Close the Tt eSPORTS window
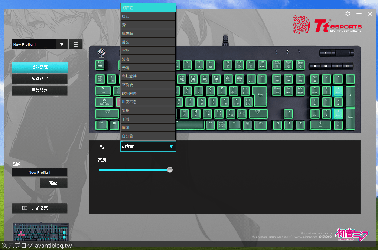Viewport: 378px width, 250px height. pos(370,14)
